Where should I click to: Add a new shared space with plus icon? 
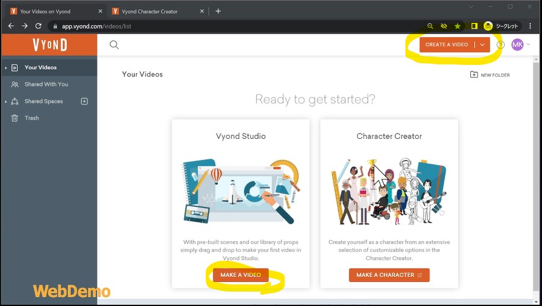(x=84, y=101)
